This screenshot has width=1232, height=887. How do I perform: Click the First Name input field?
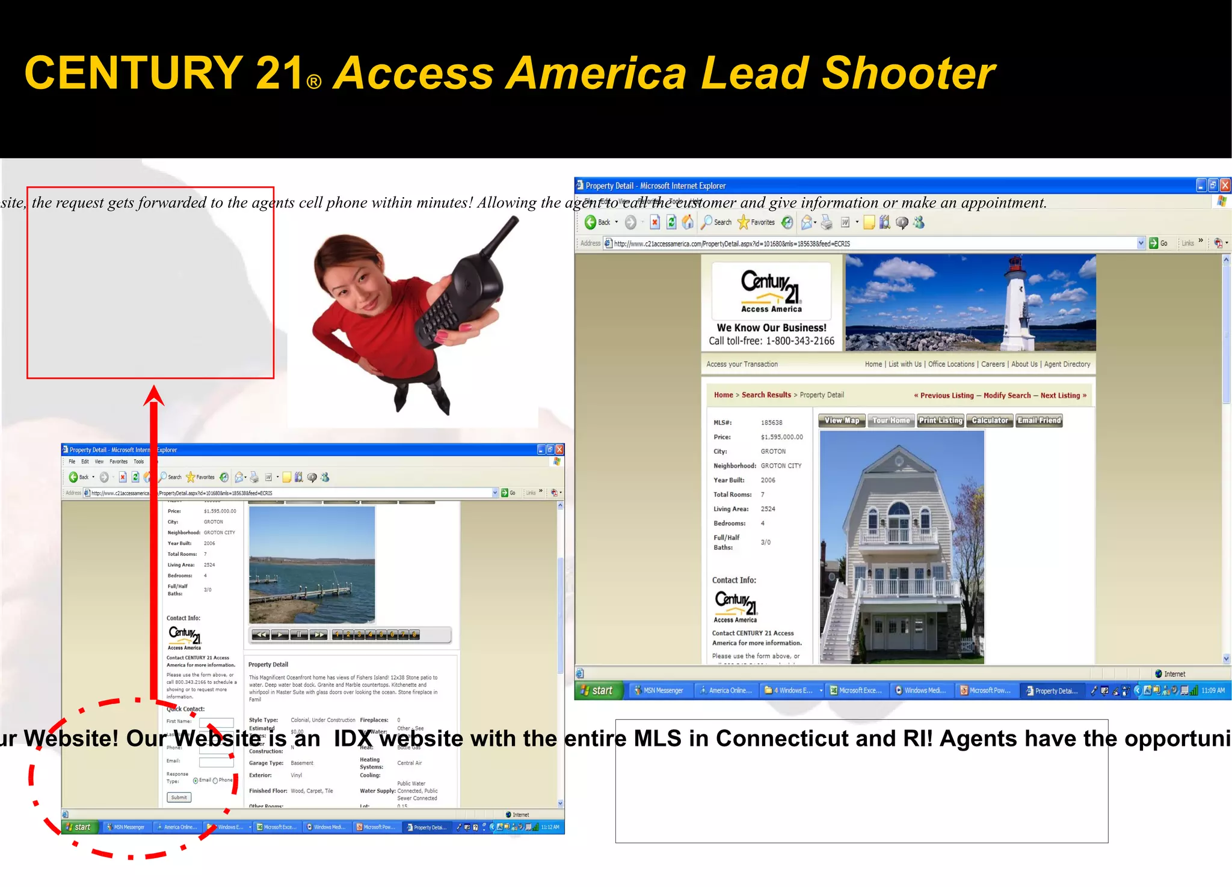pos(216,722)
